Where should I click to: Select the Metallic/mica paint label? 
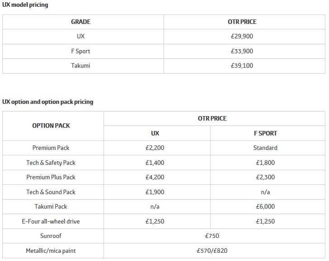51,251
